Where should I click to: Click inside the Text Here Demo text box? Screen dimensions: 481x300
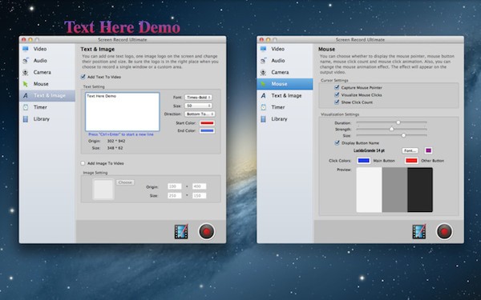(122, 112)
